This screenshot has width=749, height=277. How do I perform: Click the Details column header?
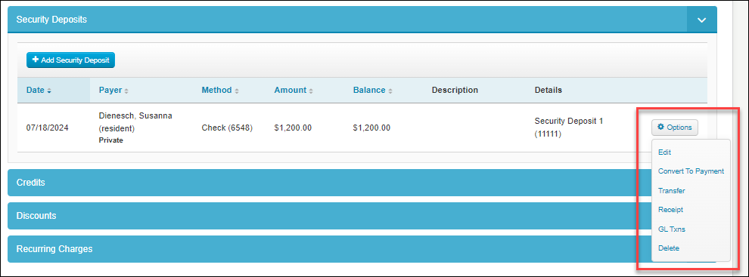tap(549, 90)
